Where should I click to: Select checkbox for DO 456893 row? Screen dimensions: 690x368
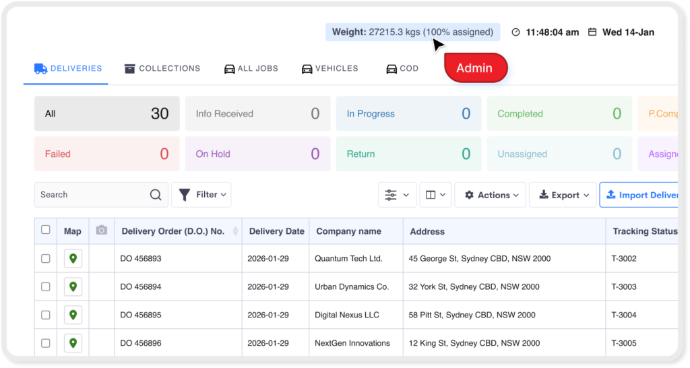[46, 258]
